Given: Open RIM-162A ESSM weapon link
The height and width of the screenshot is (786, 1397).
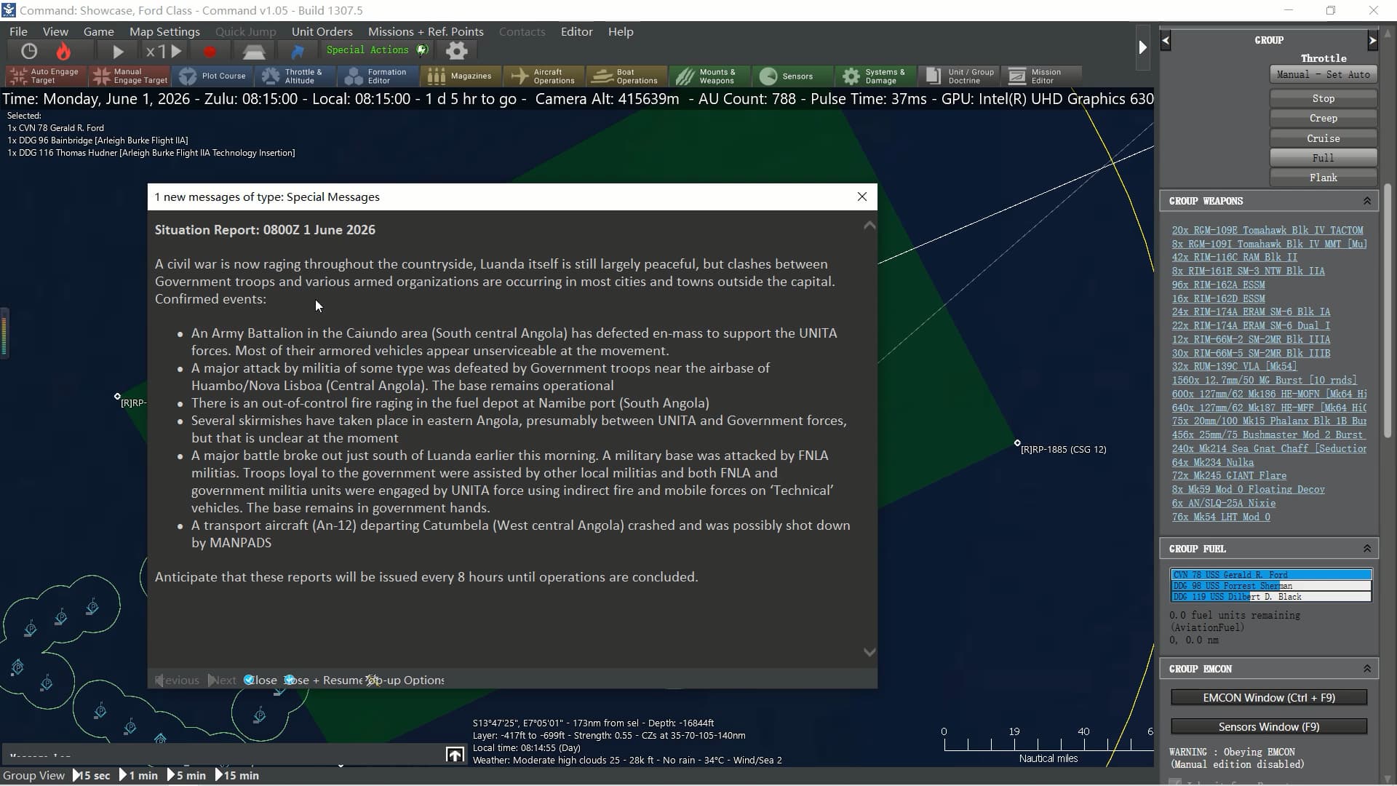Looking at the screenshot, I should click(1218, 285).
